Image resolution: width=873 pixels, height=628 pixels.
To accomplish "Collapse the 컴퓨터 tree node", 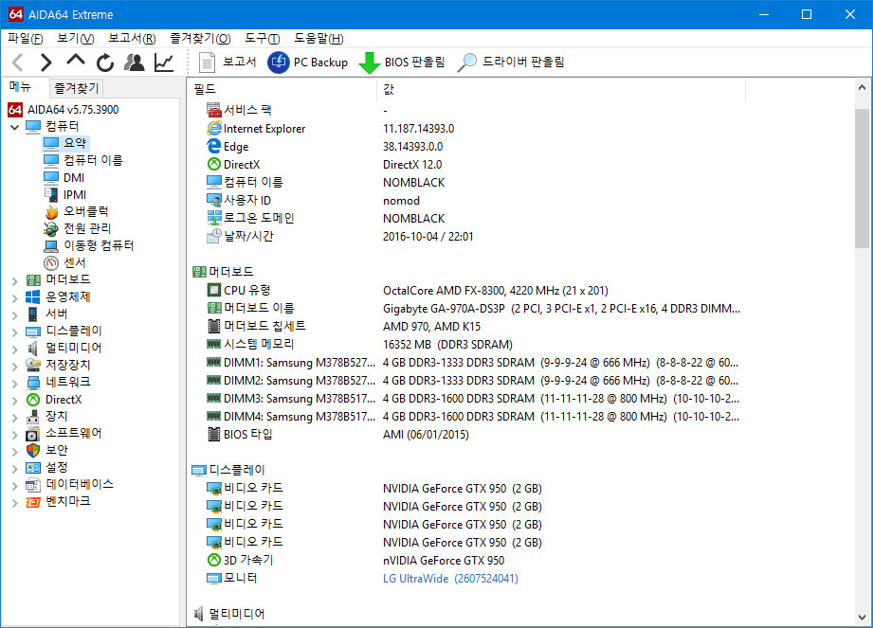I will click(14, 127).
